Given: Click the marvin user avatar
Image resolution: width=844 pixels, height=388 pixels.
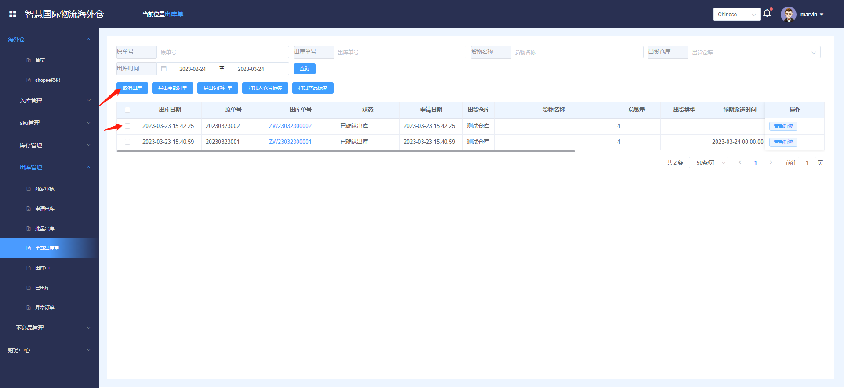Looking at the screenshot, I should tap(788, 15).
